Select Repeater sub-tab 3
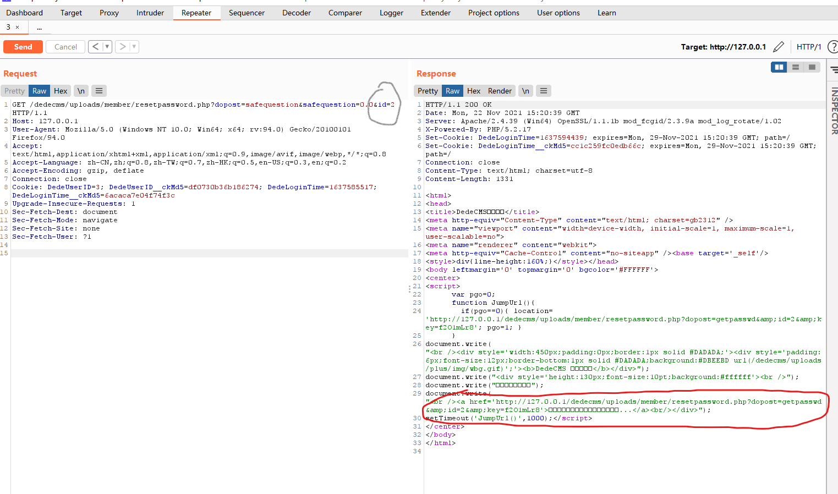The height and width of the screenshot is (494, 838). click(x=8, y=27)
